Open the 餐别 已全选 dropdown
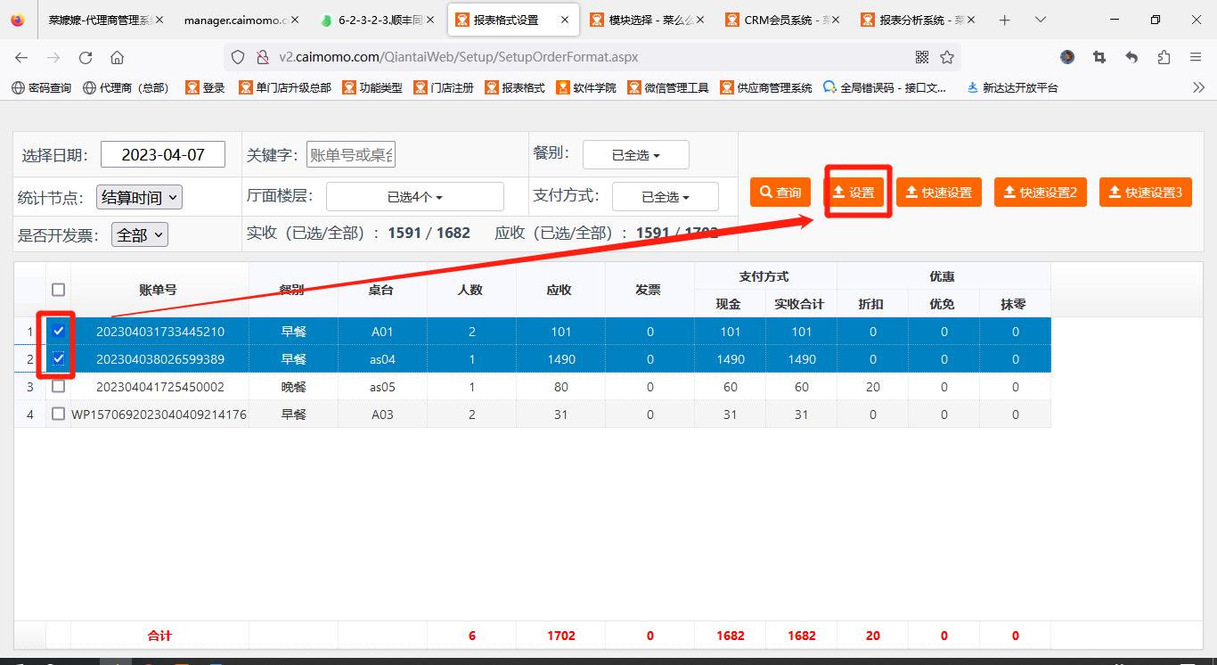Image resolution: width=1217 pixels, height=665 pixels. click(x=636, y=154)
